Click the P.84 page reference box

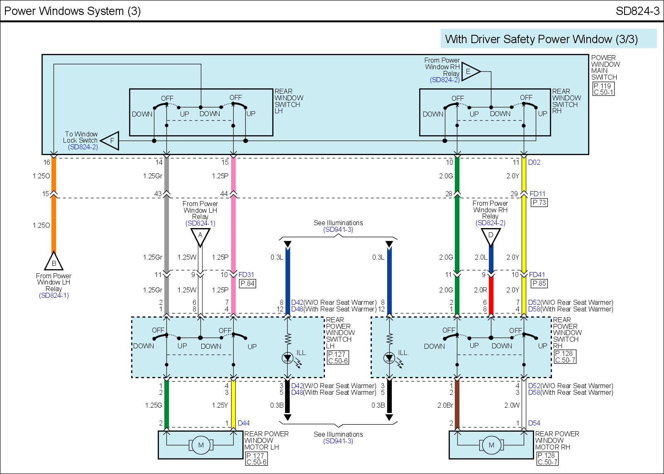point(248,284)
